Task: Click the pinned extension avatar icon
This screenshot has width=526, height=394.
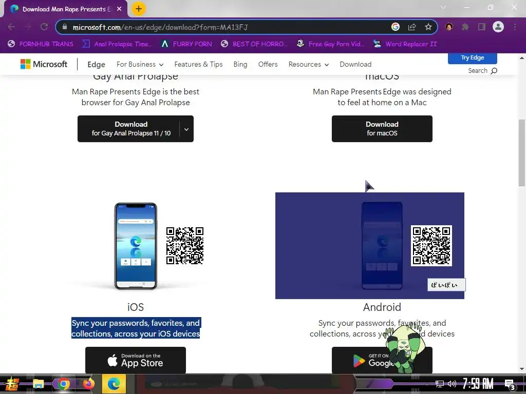Action: 449,27
